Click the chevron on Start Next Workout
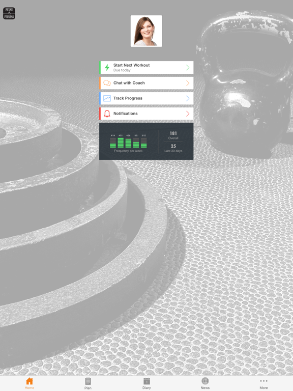This screenshot has width=293, height=391. point(188,68)
